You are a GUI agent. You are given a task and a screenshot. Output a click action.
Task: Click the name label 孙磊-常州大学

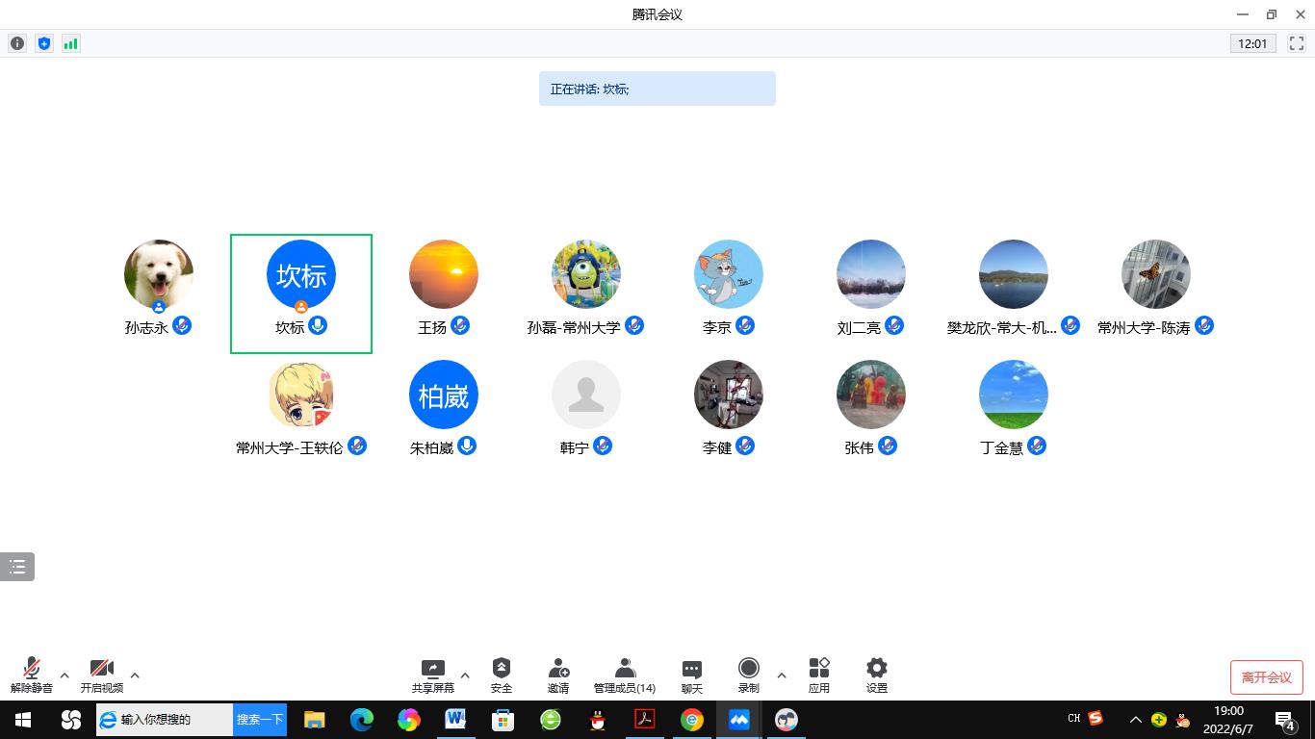point(574,327)
